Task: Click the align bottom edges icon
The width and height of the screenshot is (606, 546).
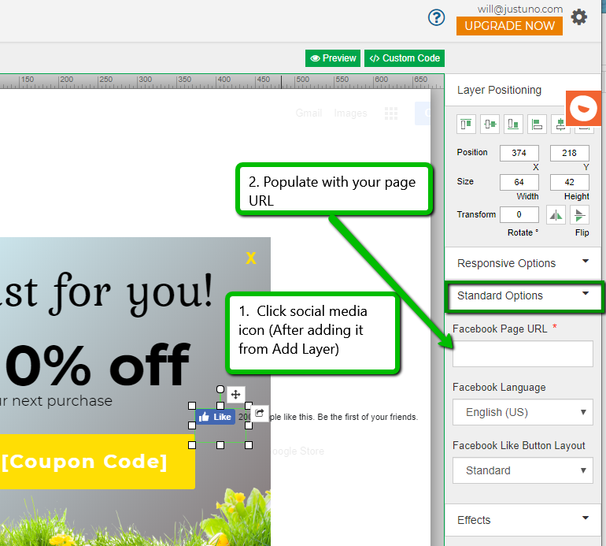Action: (x=513, y=124)
